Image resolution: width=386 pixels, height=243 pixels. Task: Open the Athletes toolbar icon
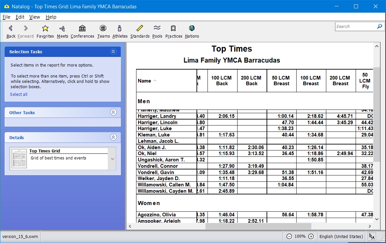pos(120,29)
